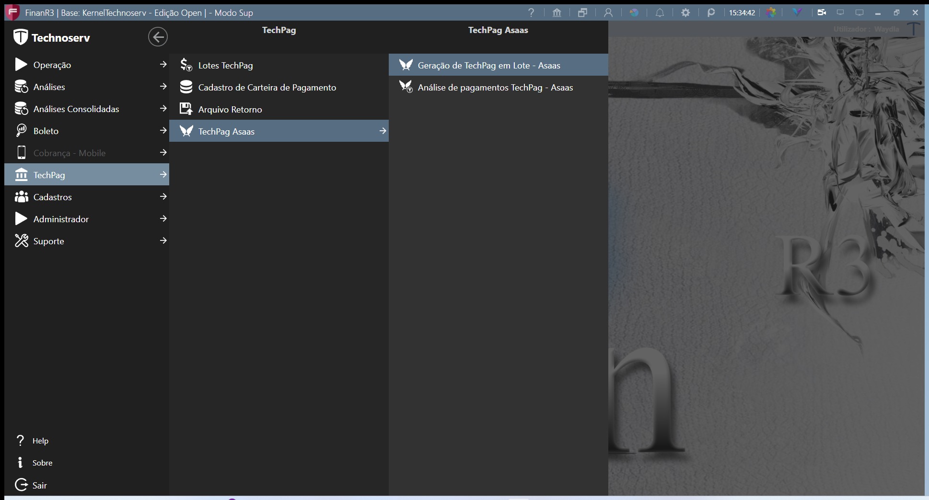Open the Análises Consolidadas menu
Image resolution: width=929 pixels, height=500 pixels.
pos(87,109)
